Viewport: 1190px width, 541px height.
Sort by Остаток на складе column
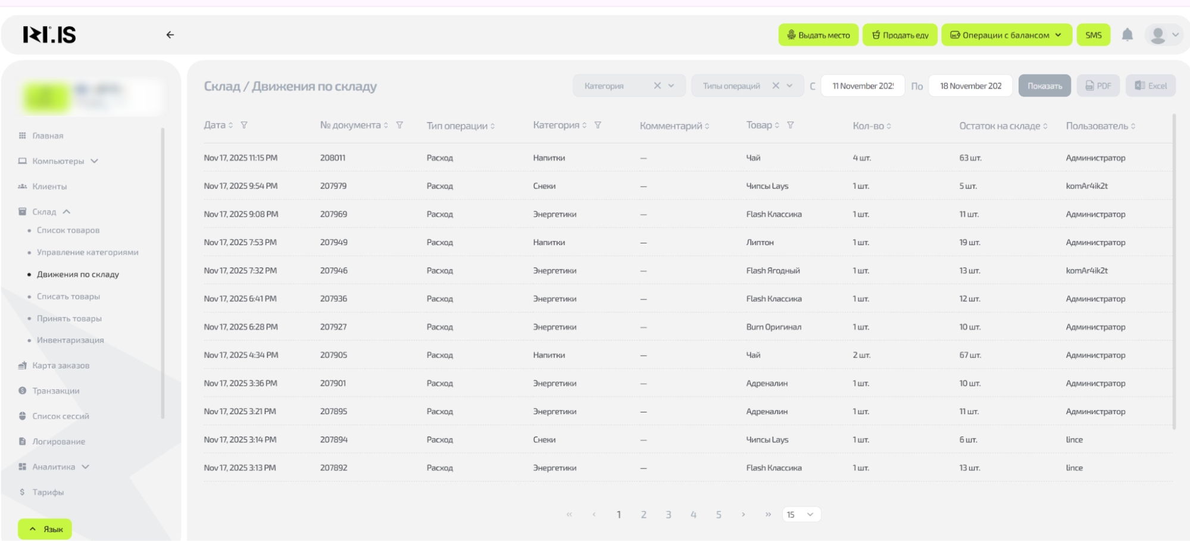[x=1003, y=126]
